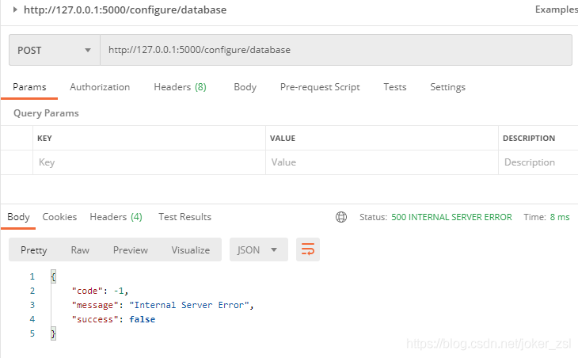
Task: Open the POST method dropdown
Action: click(54, 50)
